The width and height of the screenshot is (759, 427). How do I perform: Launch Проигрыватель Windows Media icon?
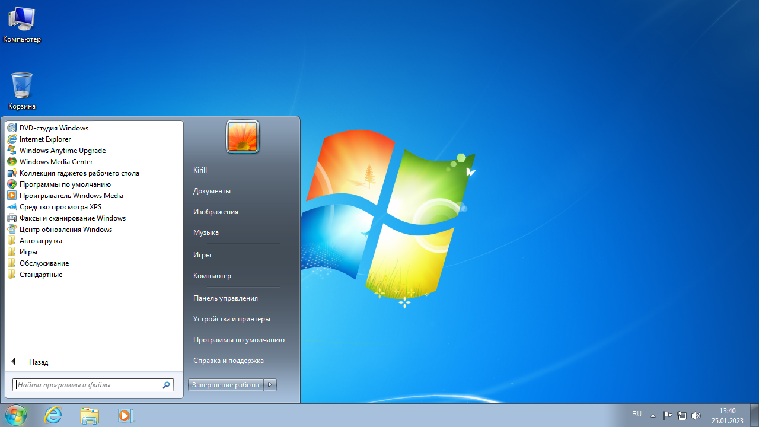point(12,196)
